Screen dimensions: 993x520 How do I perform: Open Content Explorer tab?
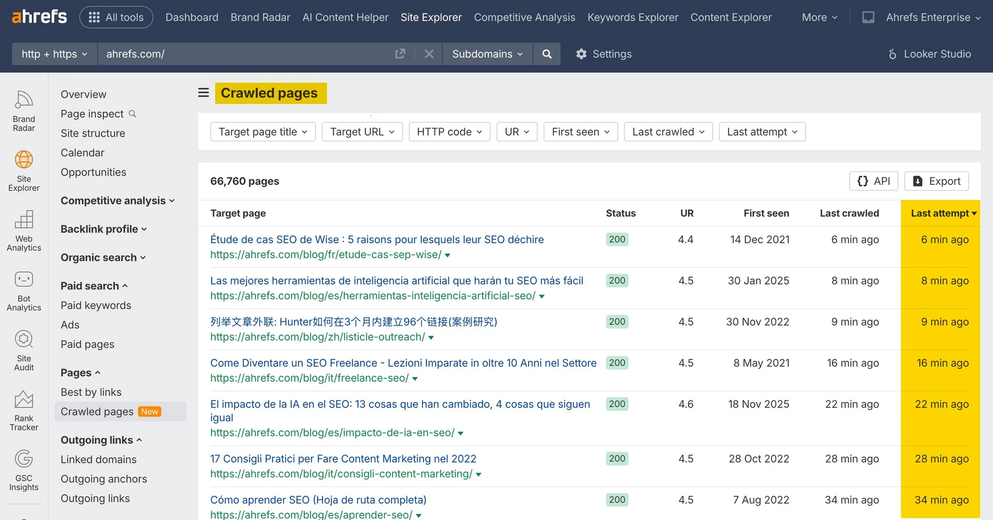731,17
